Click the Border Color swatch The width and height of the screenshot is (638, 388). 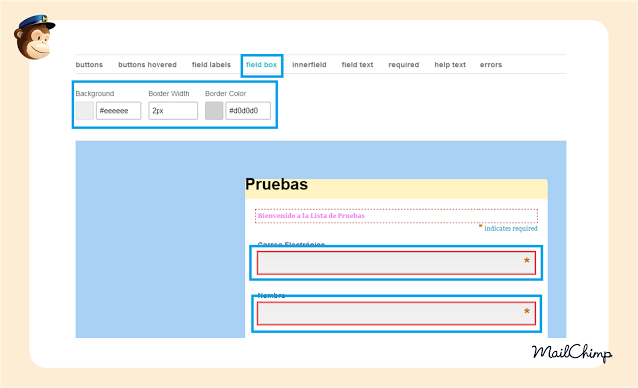tap(214, 111)
